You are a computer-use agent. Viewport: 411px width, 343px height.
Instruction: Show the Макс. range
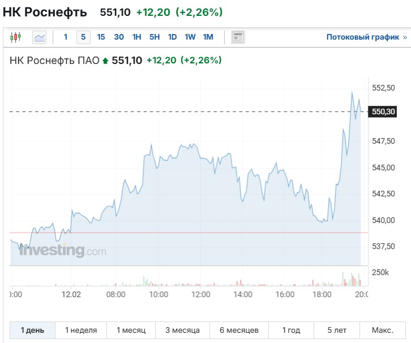tap(383, 330)
